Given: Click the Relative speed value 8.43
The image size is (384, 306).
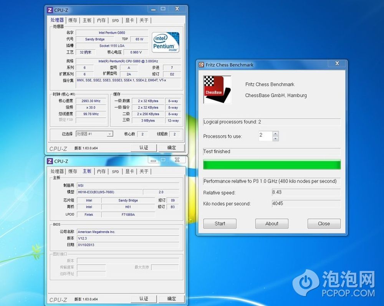Looking at the screenshot, I should click(306, 192).
